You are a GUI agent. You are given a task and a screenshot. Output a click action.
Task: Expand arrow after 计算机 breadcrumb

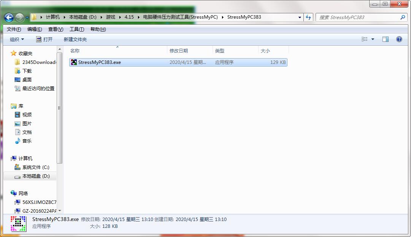65,17
